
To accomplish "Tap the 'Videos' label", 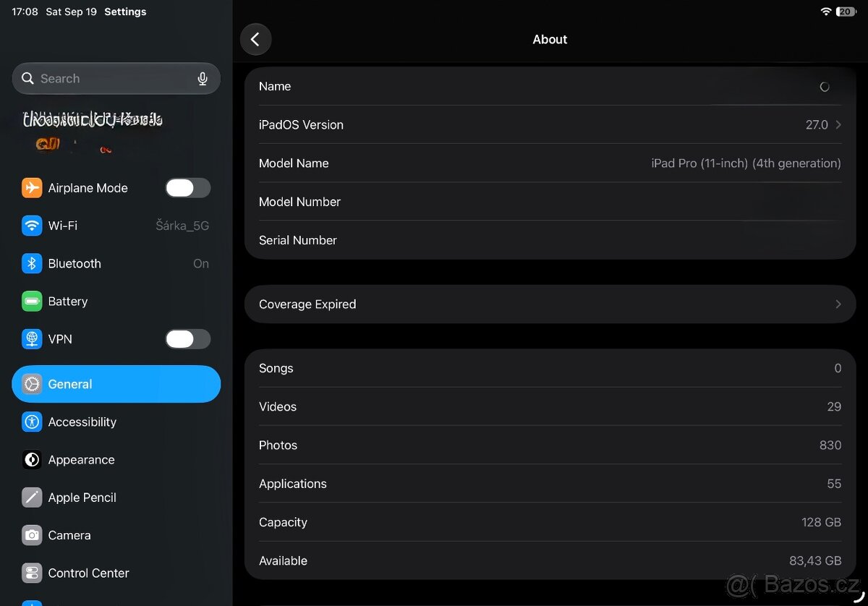I will tap(278, 406).
